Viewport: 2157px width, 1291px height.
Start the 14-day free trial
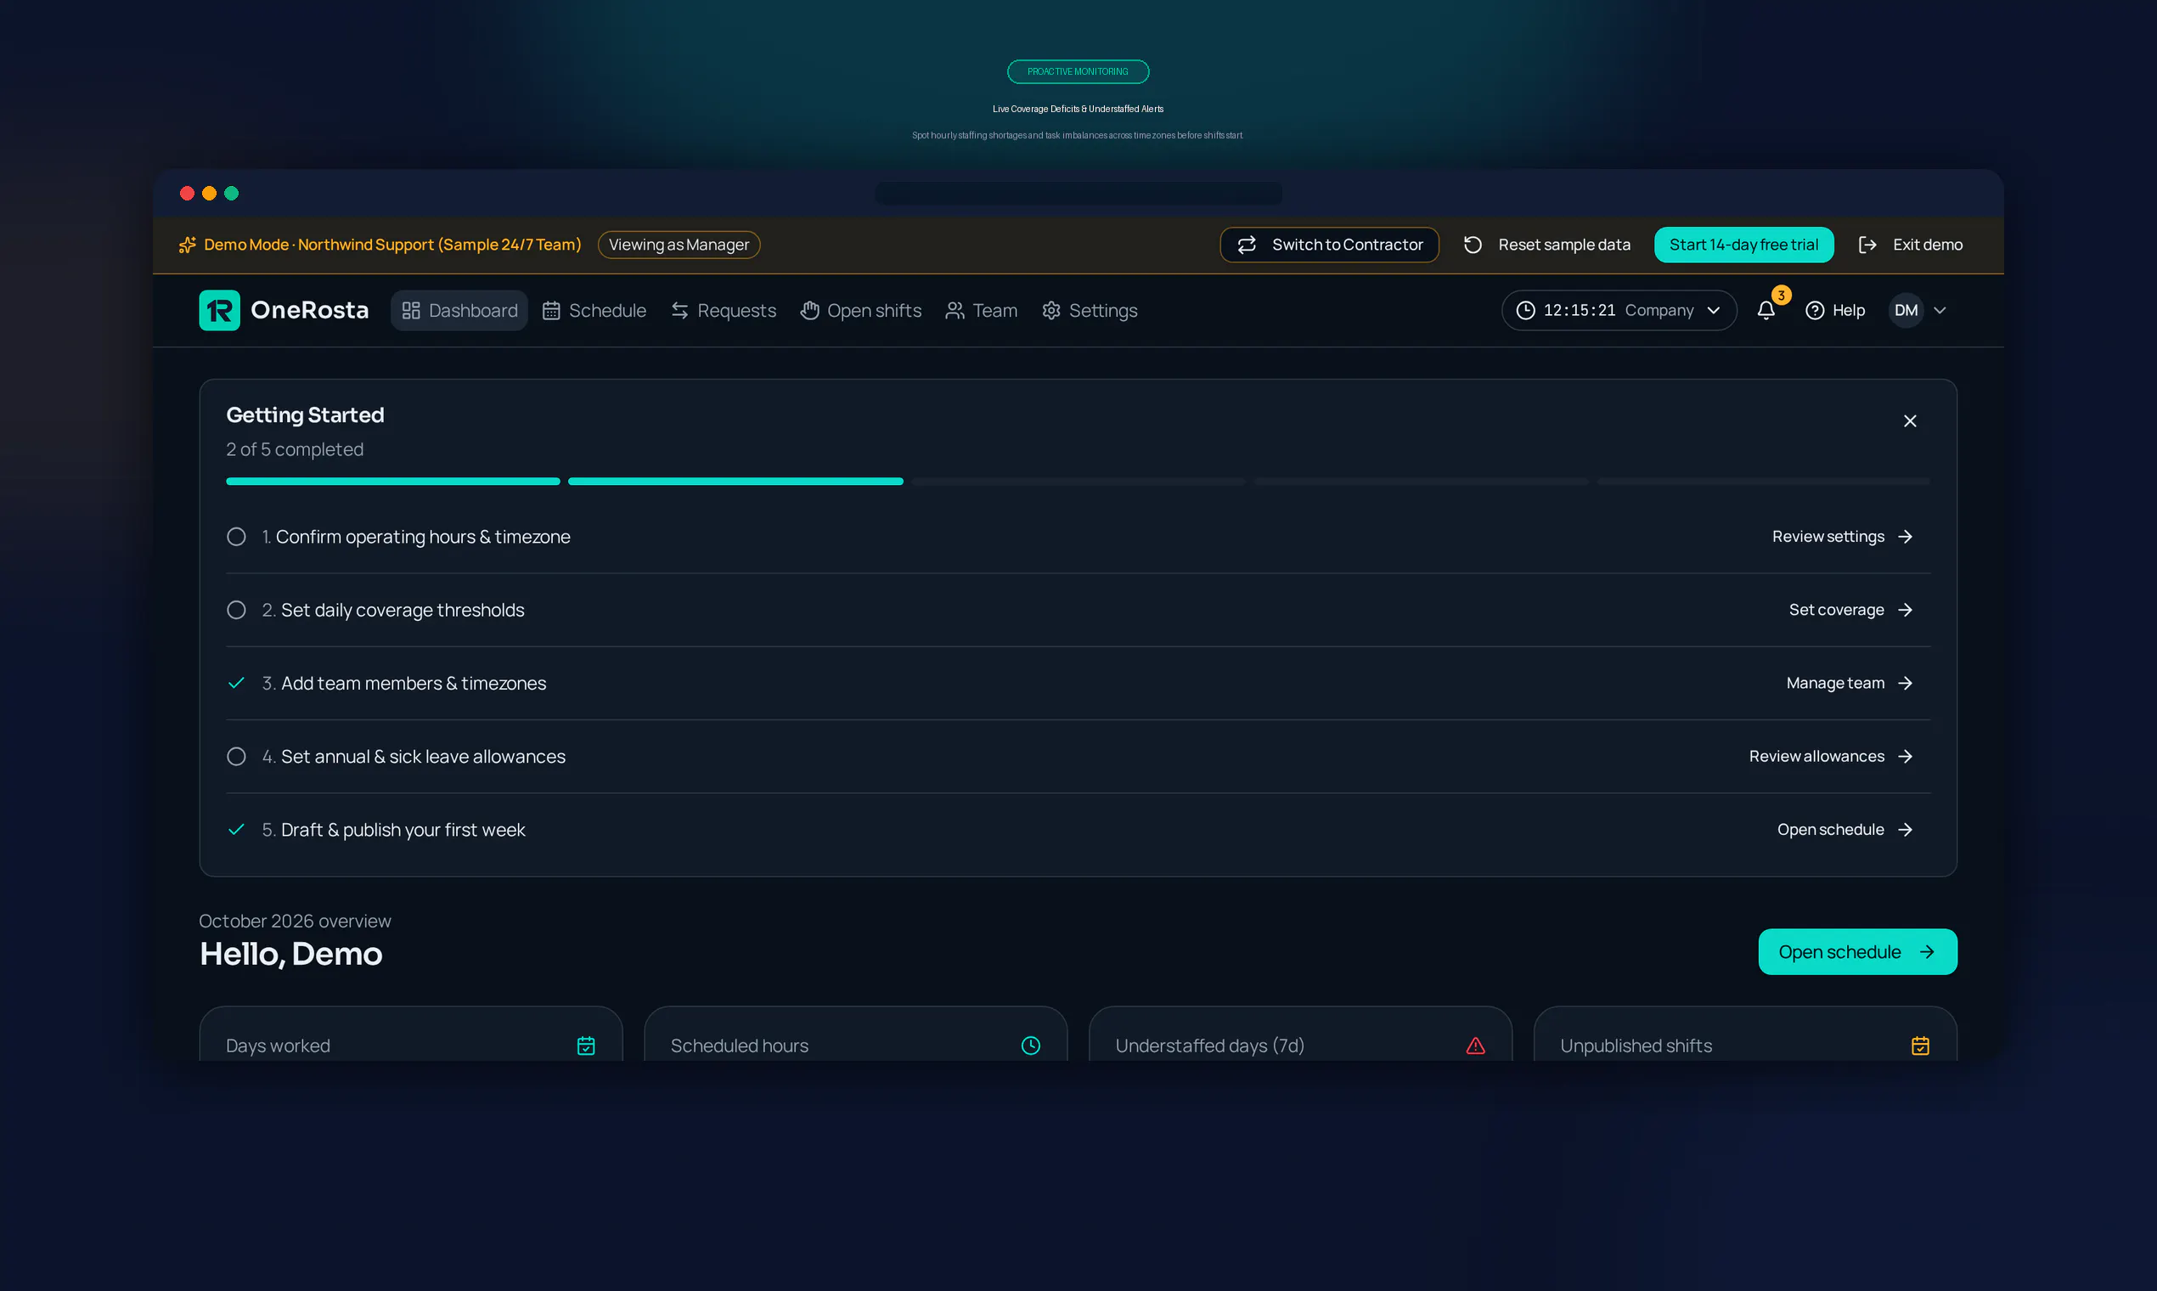coord(1743,245)
